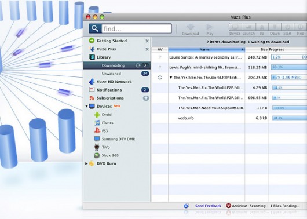Click the Down arrow toolbar icon

(275, 27)
